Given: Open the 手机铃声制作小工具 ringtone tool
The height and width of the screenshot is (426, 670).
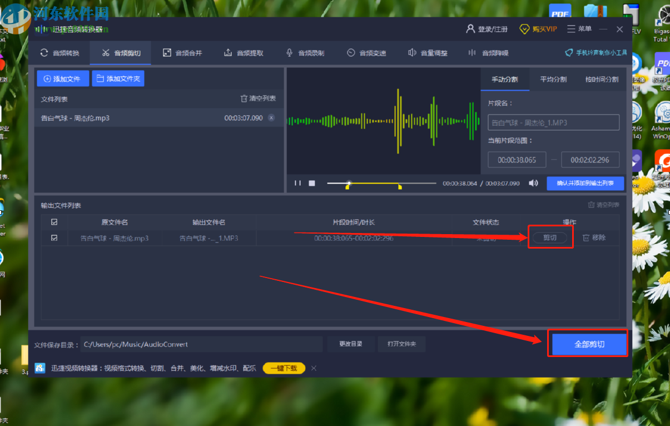Looking at the screenshot, I should 596,53.
